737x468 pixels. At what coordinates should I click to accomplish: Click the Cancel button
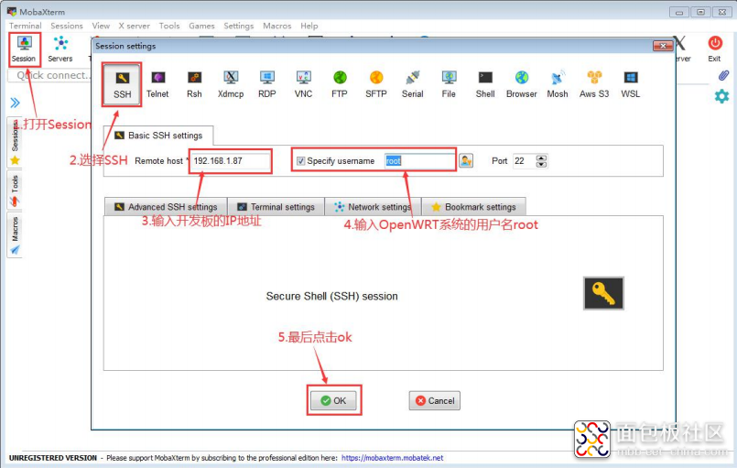434,401
